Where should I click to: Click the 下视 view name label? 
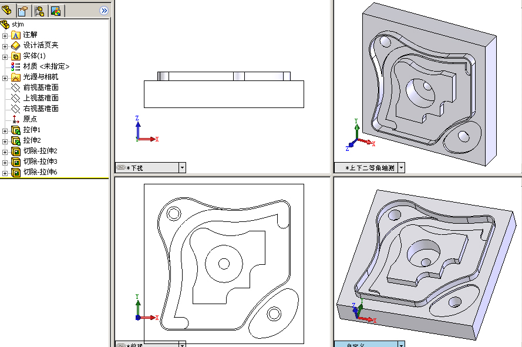click(x=135, y=168)
